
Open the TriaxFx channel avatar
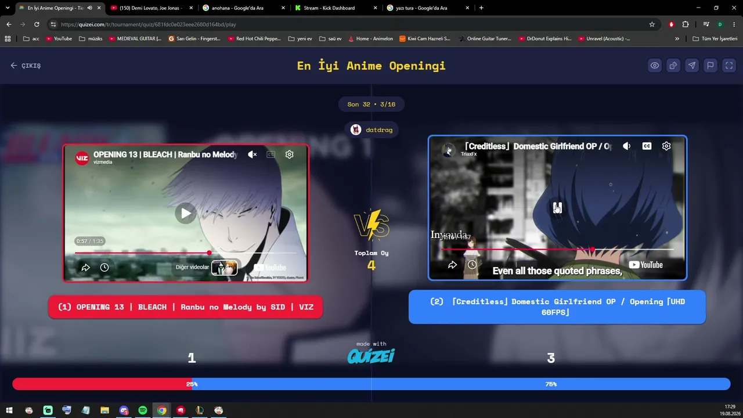pos(449,149)
